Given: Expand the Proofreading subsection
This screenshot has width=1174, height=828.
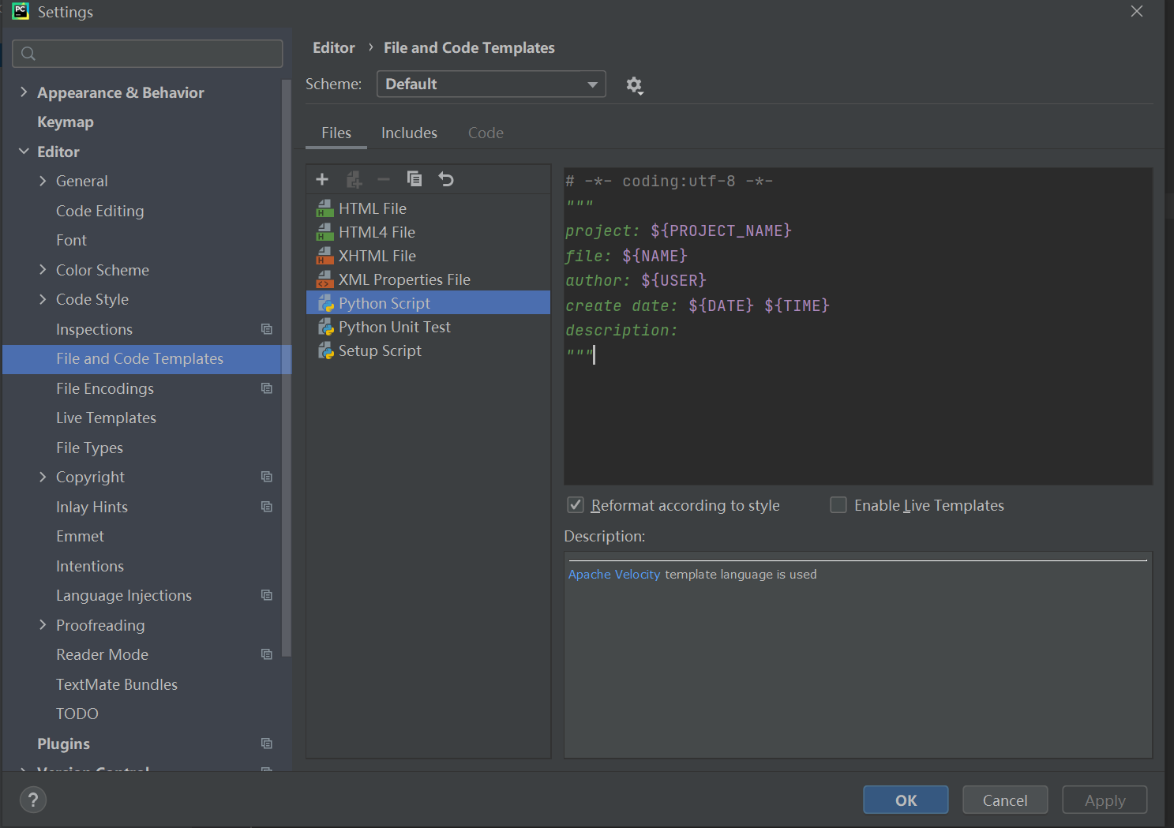Looking at the screenshot, I should (x=43, y=625).
